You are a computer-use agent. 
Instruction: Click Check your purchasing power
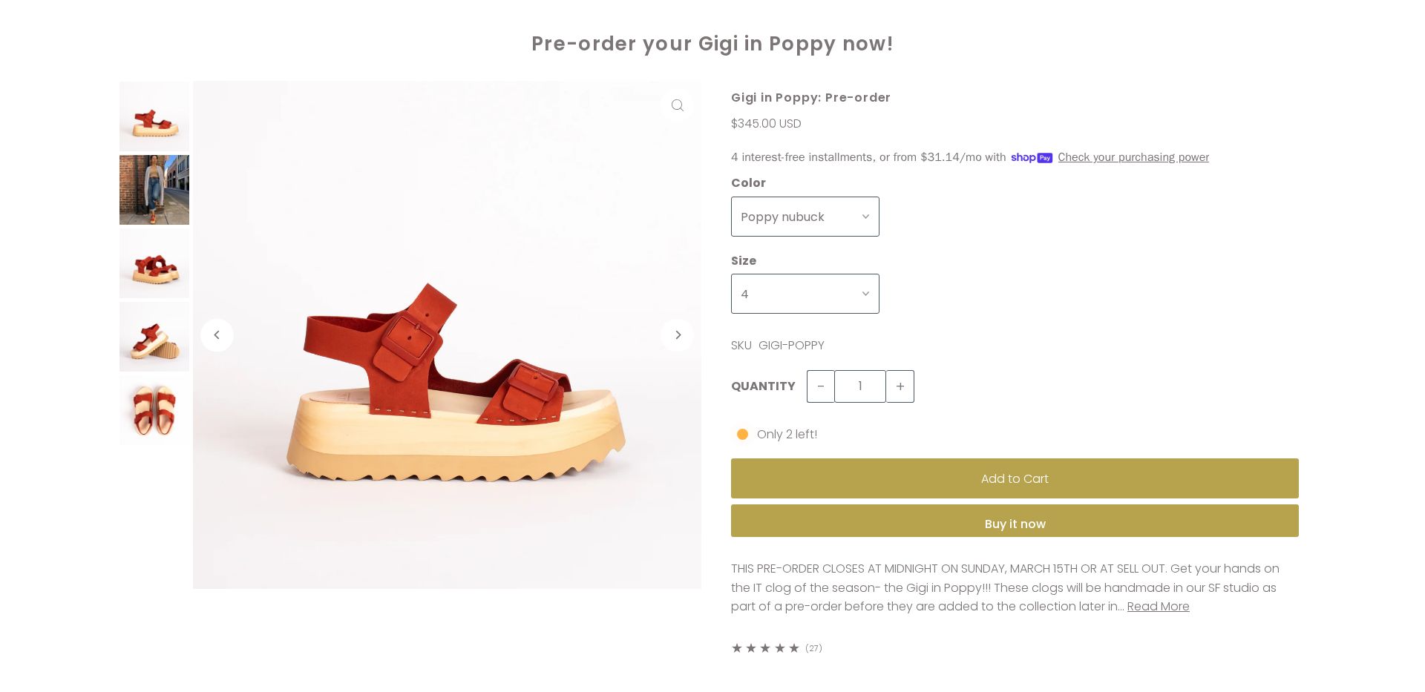pos(1133,157)
